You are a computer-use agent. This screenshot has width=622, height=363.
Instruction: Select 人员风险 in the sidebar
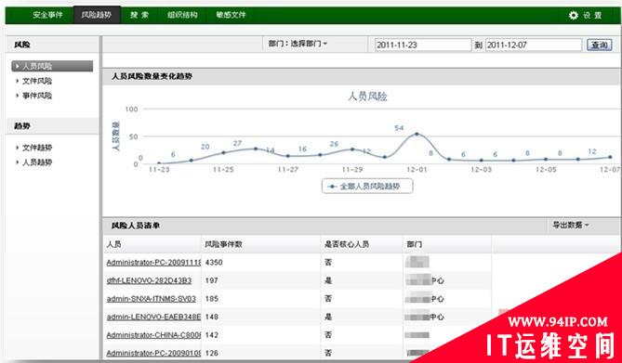pos(52,66)
